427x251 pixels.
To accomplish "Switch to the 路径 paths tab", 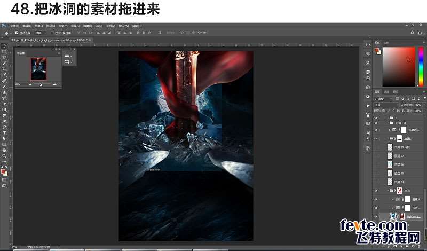I will coord(396,92).
